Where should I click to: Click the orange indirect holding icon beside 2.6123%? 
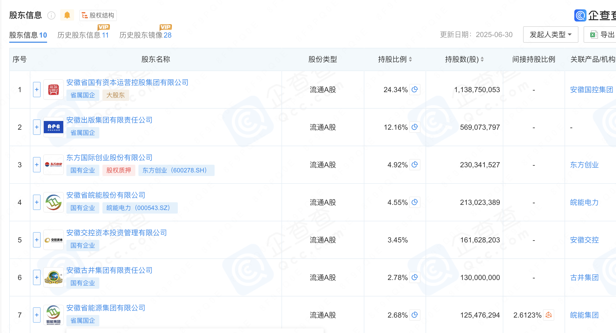[548, 315]
